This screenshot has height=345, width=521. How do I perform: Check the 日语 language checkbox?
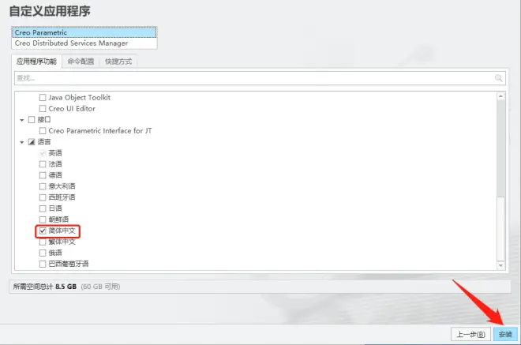[43, 208]
